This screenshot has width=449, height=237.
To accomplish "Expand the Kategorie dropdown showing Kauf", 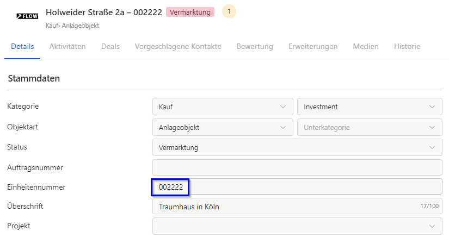I will [x=222, y=107].
